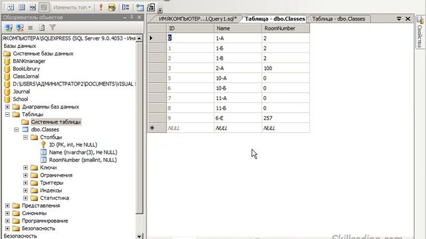This screenshot has width=426, height=239.
Task: Open toolbar options overflow arrow
Action: [x=160, y=11]
